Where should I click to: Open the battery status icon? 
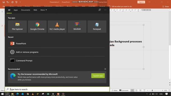(x=153, y=94)
